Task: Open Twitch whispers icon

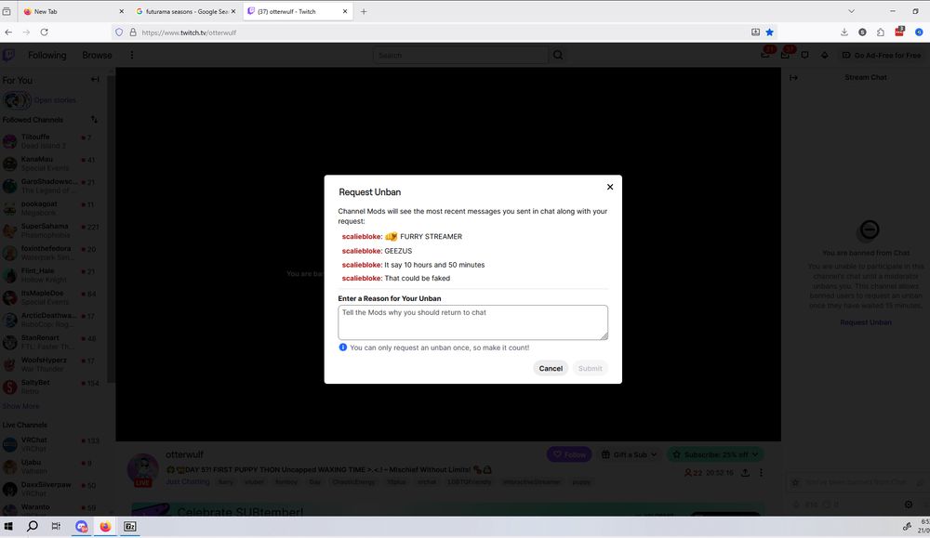Action: click(x=804, y=55)
